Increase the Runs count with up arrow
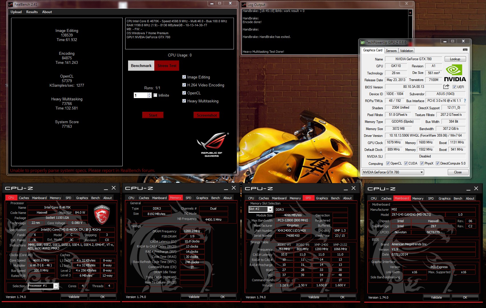 click(149, 94)
